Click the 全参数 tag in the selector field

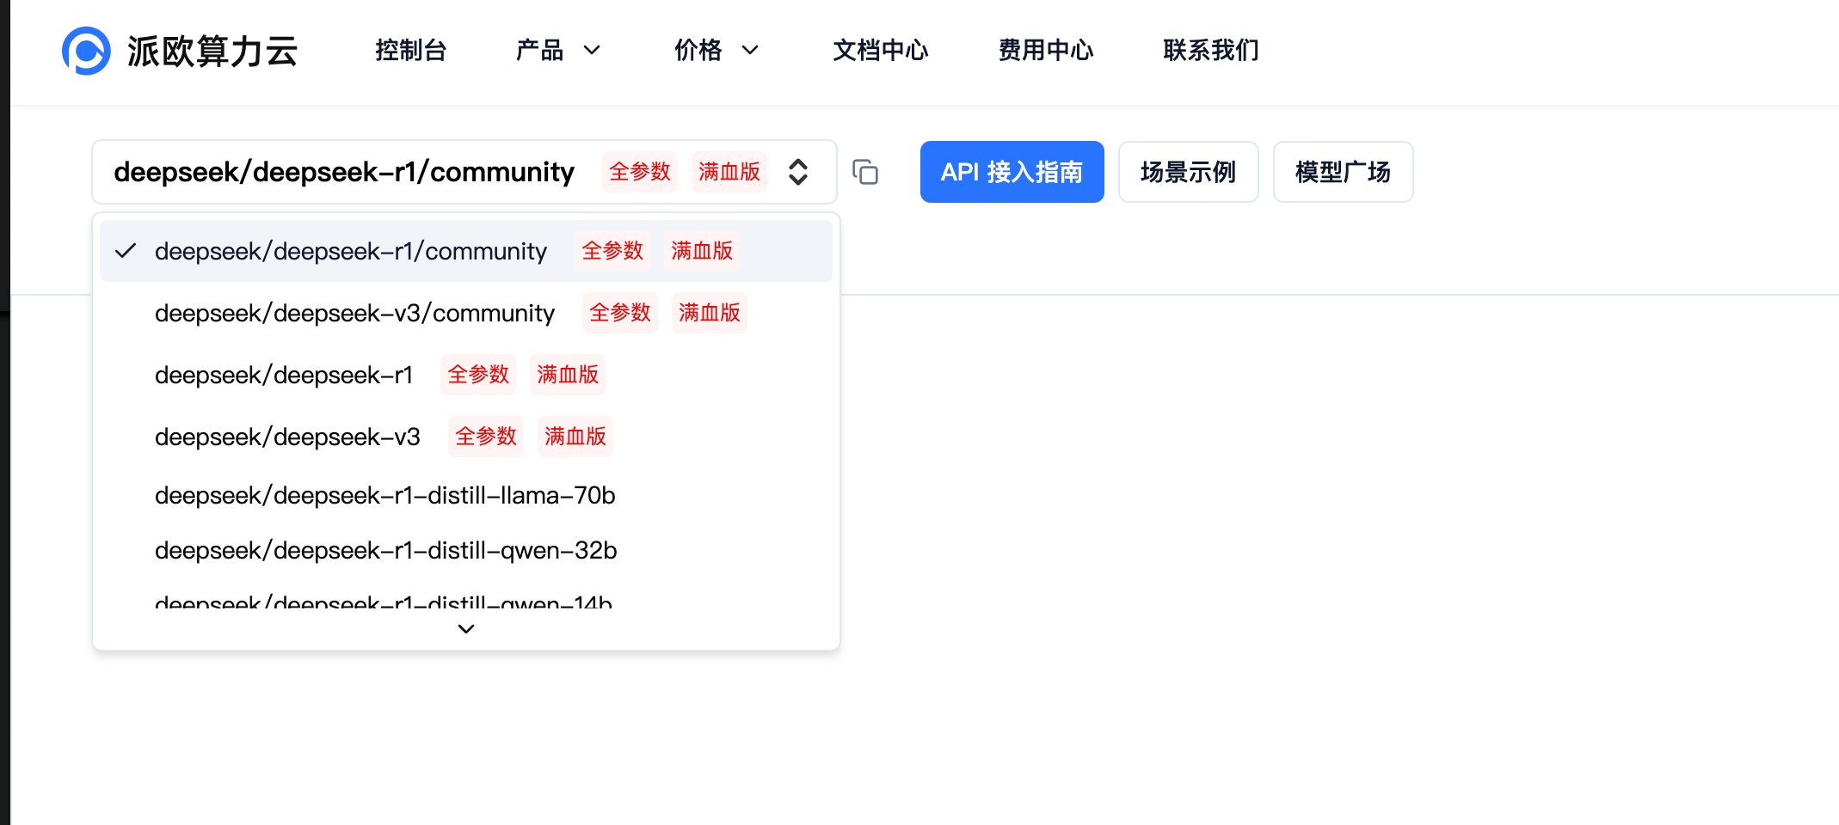pos(640,172)
